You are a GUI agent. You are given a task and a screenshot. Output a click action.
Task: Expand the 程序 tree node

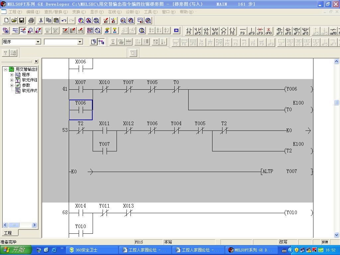click(x=12, y=75)
